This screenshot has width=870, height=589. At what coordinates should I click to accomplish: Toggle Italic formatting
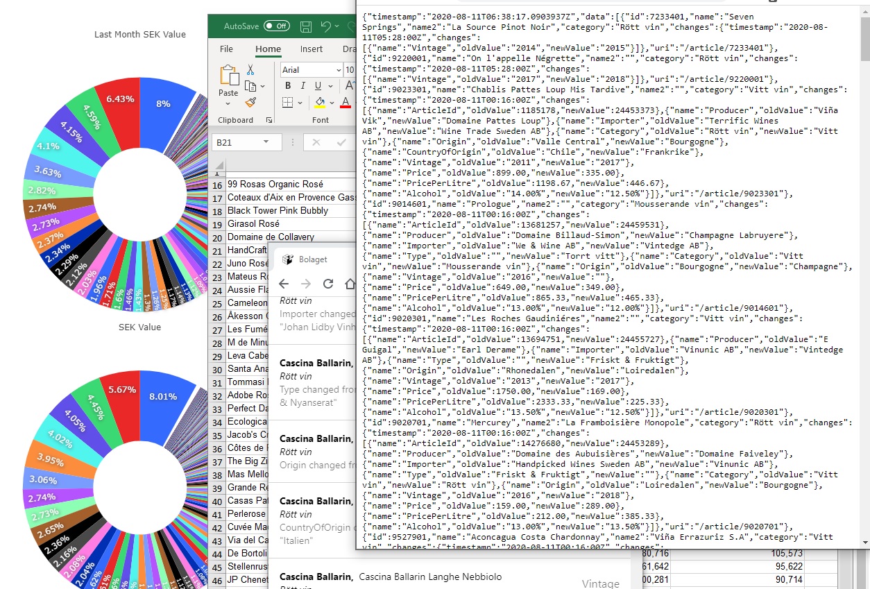[303, 86]
